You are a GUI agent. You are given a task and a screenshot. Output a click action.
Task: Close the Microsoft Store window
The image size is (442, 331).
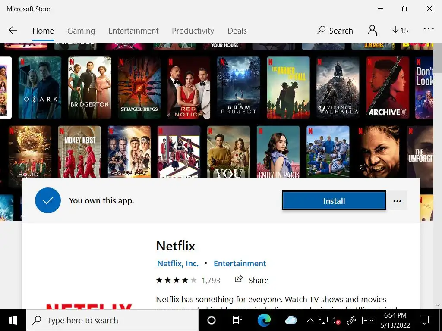click(429, 9)
